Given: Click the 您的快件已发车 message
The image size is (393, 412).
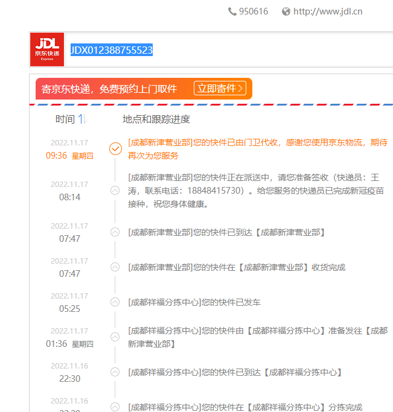Looking at the screenshot, I should pos(194,302).
